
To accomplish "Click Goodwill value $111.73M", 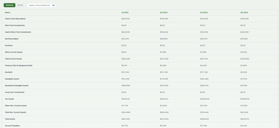I will (x=204, y=72).
